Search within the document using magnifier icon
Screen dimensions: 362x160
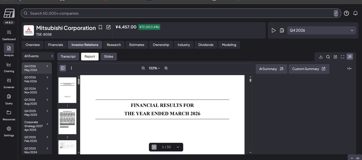[328, 56]
